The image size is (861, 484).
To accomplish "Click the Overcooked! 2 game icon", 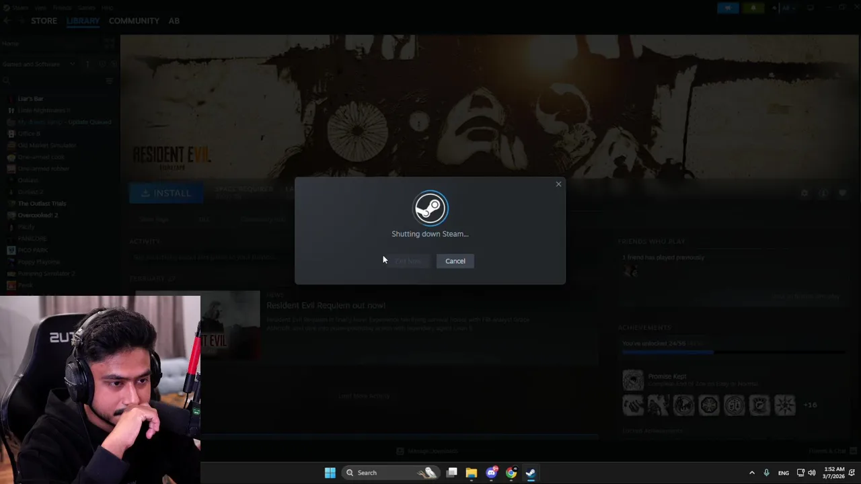I will [11, 215].
